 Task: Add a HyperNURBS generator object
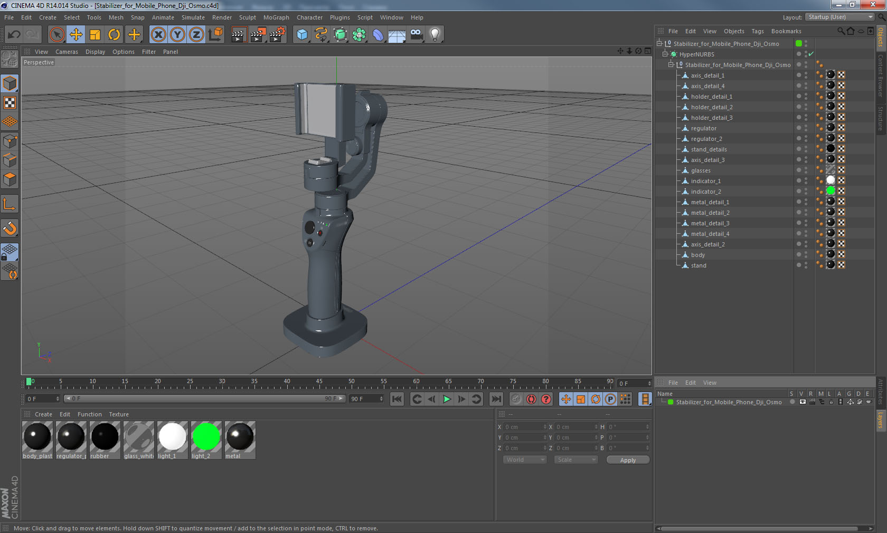(x=340, y=35)
